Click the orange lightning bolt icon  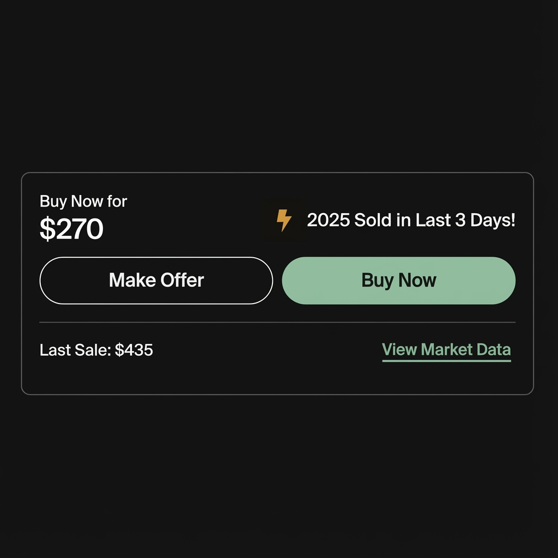point(284,220)
